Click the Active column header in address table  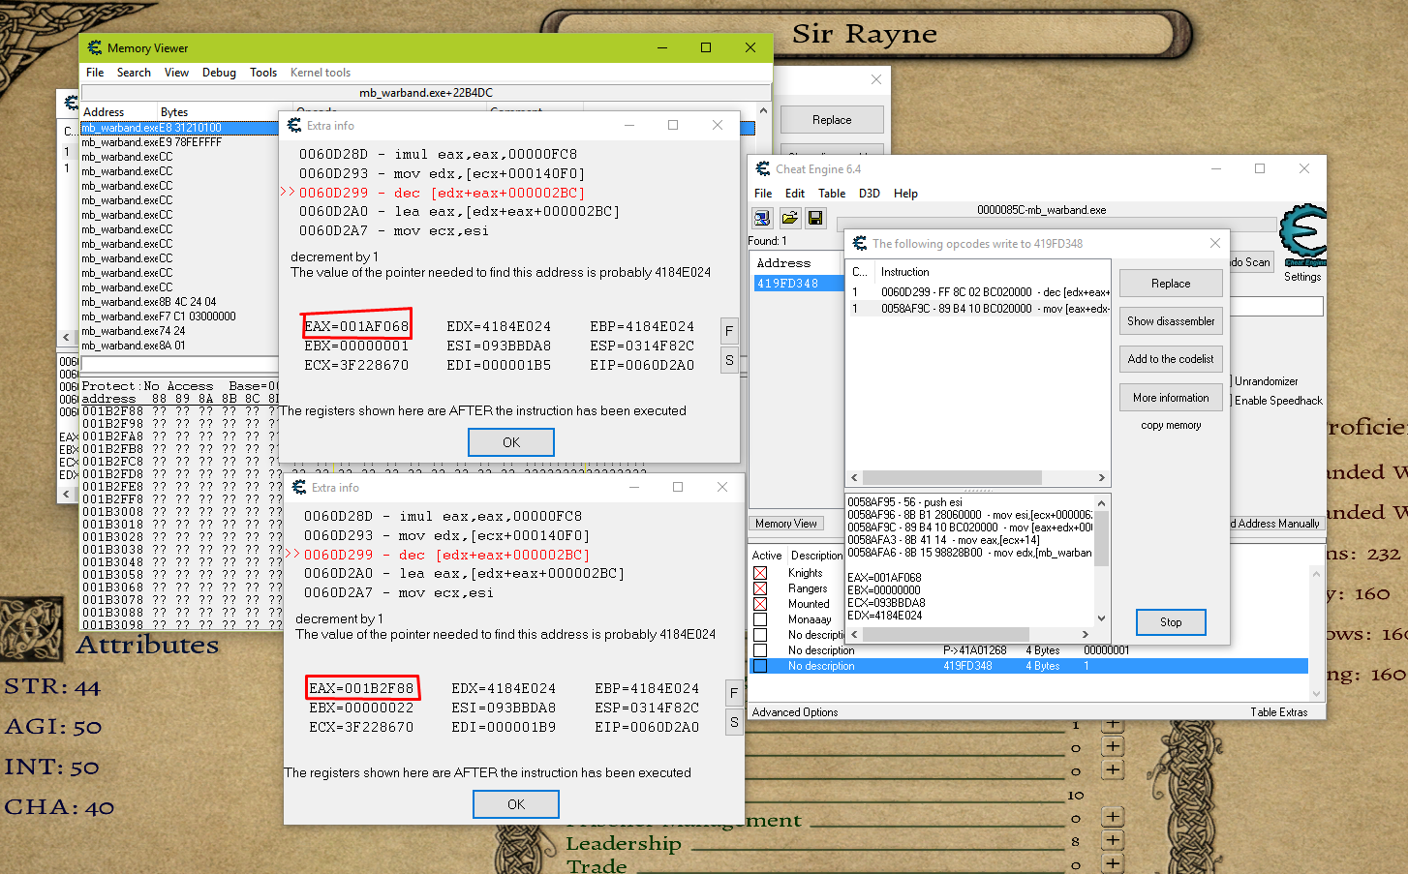767,556
